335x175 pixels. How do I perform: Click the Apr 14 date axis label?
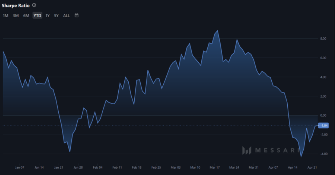point(293,168)
